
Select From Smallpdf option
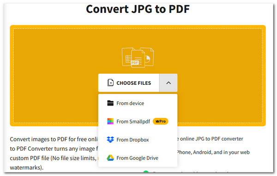(138, 122)
